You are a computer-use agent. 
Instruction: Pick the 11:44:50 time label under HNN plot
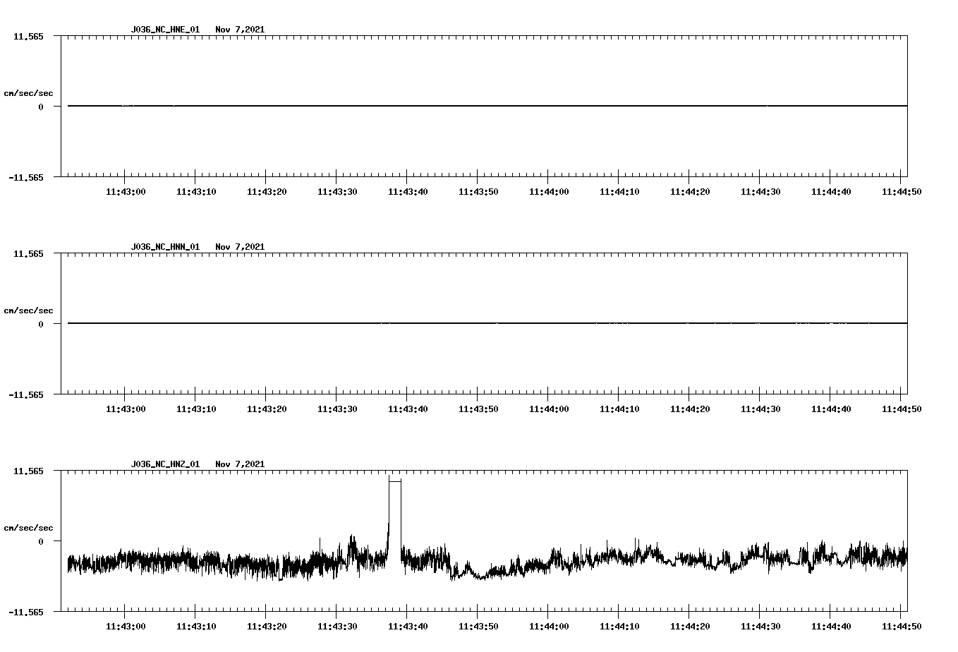(x=902, y=409)
